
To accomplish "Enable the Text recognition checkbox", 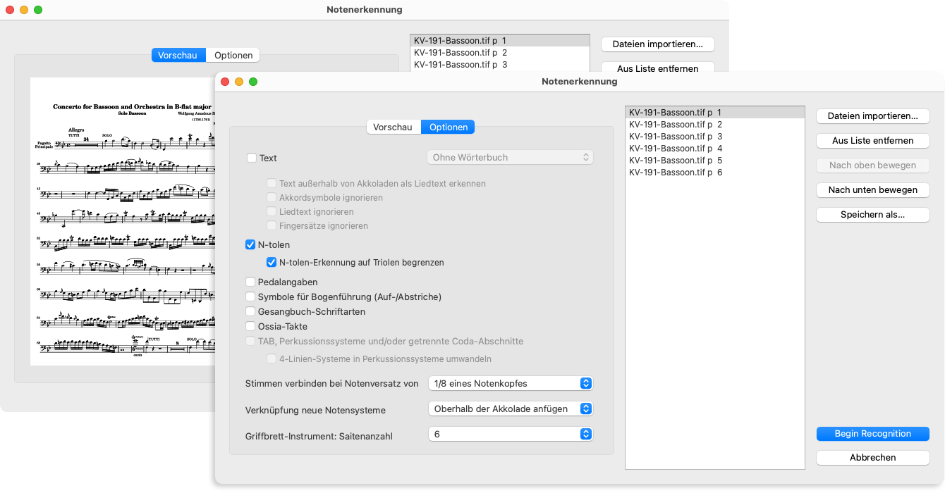I will click(252, 158).
